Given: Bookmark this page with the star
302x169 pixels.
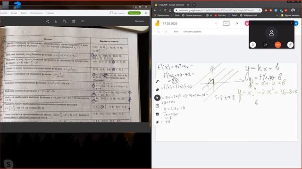Looking at the screenshot, I should click(x=260, y=10).
